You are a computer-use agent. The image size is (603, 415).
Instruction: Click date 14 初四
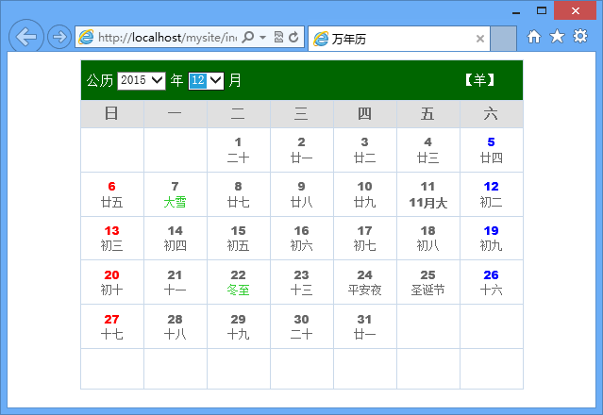[x=175, y=239]
